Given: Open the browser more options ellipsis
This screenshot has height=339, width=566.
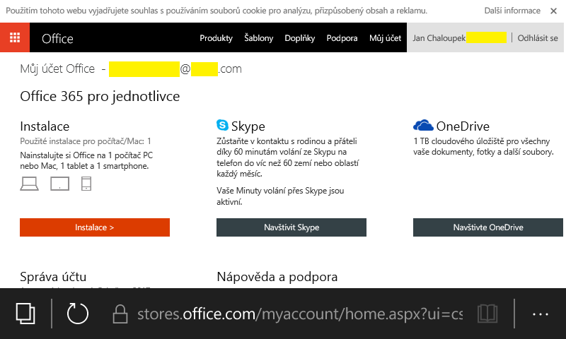Looking at the screenshot, I should 541,314.
